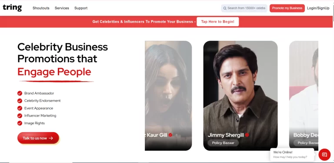Click checkmark icon beside Image Rights

20,123
